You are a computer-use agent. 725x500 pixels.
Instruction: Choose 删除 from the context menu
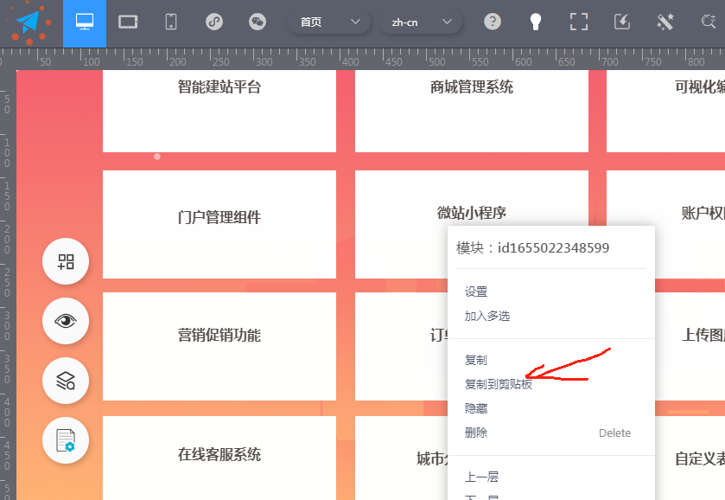(x=476, y=433)
